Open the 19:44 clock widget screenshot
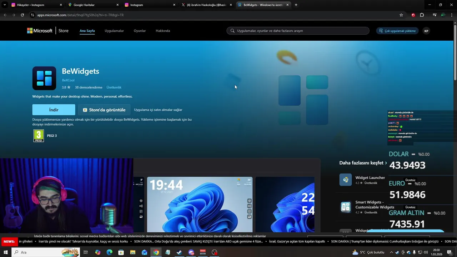This screenshot has height=257, width=457. tap(200, 205)
